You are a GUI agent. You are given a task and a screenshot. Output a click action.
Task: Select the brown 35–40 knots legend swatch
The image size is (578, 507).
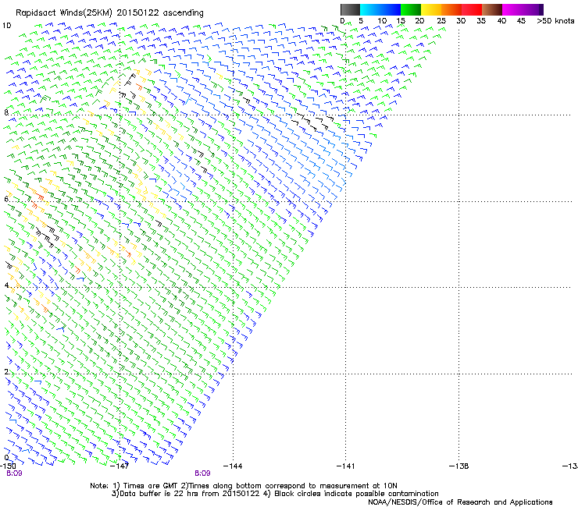pos(492,9)
